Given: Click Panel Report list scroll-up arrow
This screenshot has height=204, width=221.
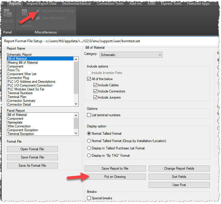Looking at the screenshot, I should [76, 115].
